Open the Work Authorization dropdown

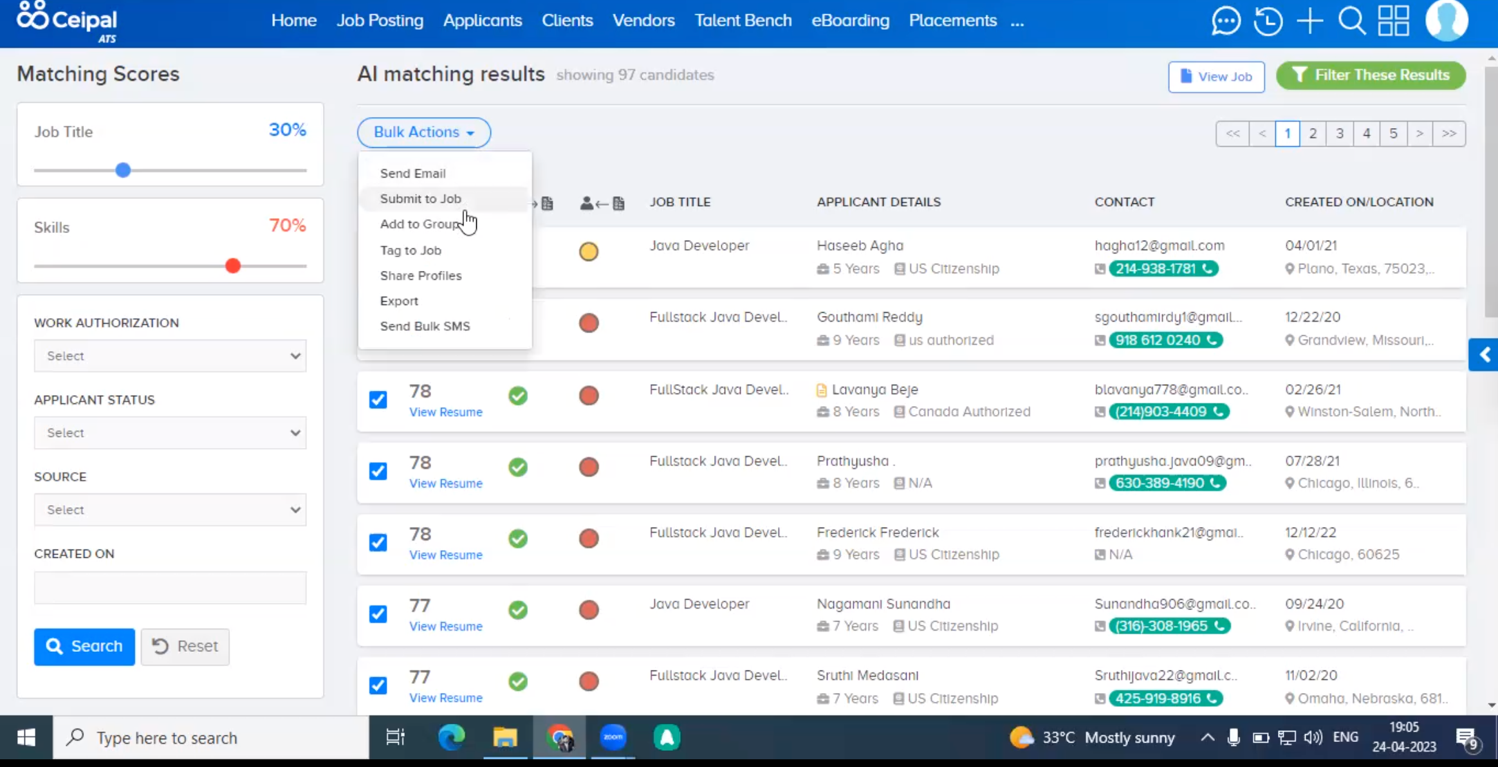[170, 356]
